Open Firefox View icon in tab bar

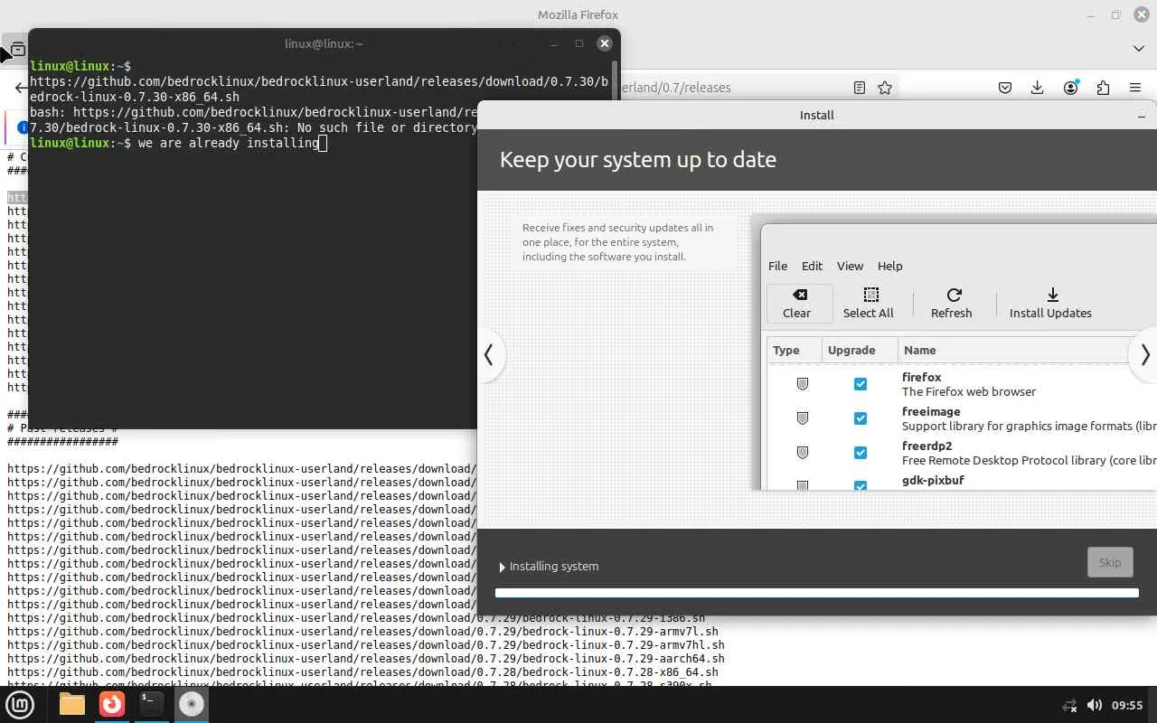[x=17, y=49]
